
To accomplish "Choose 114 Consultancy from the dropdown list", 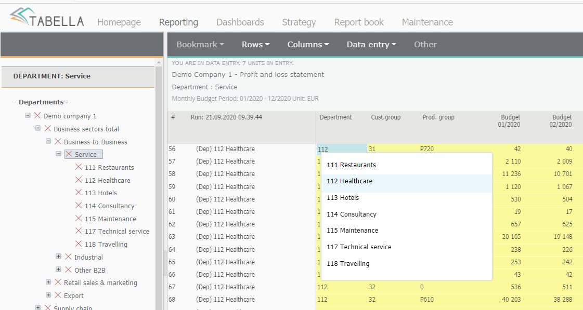I will (x=406, y=214).
